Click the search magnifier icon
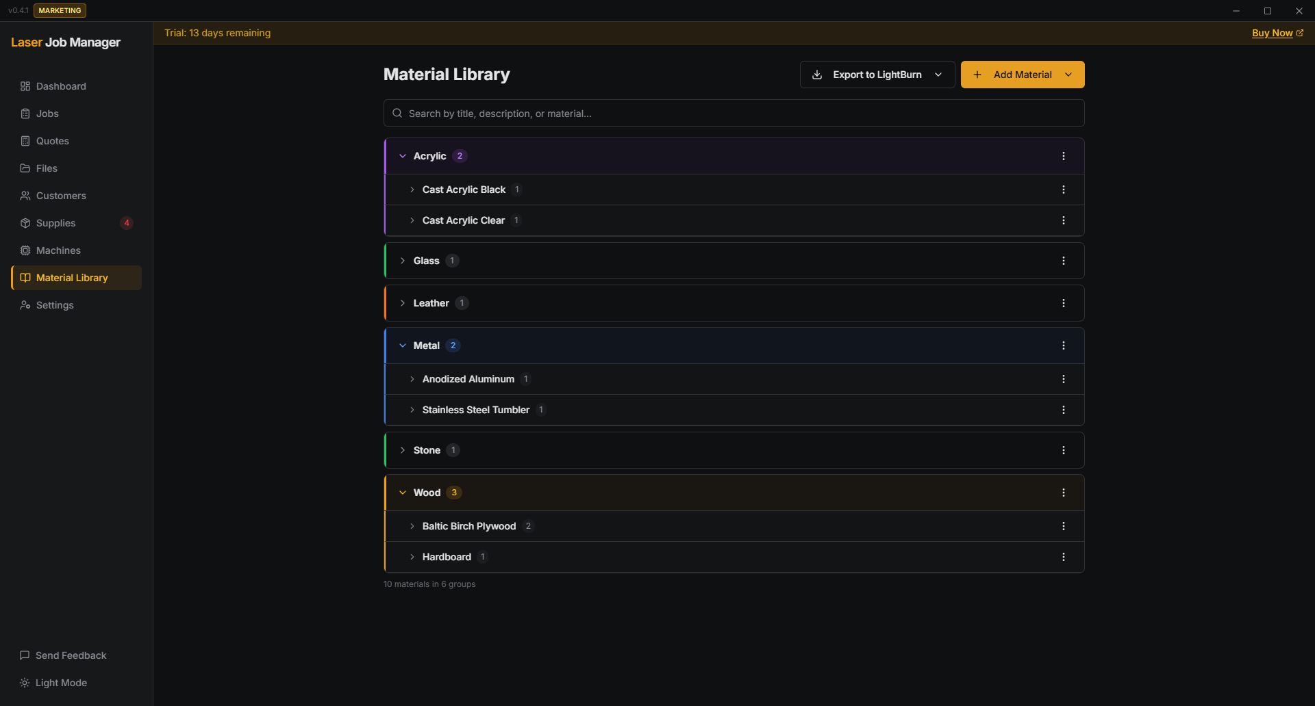 tap(397, 113)
